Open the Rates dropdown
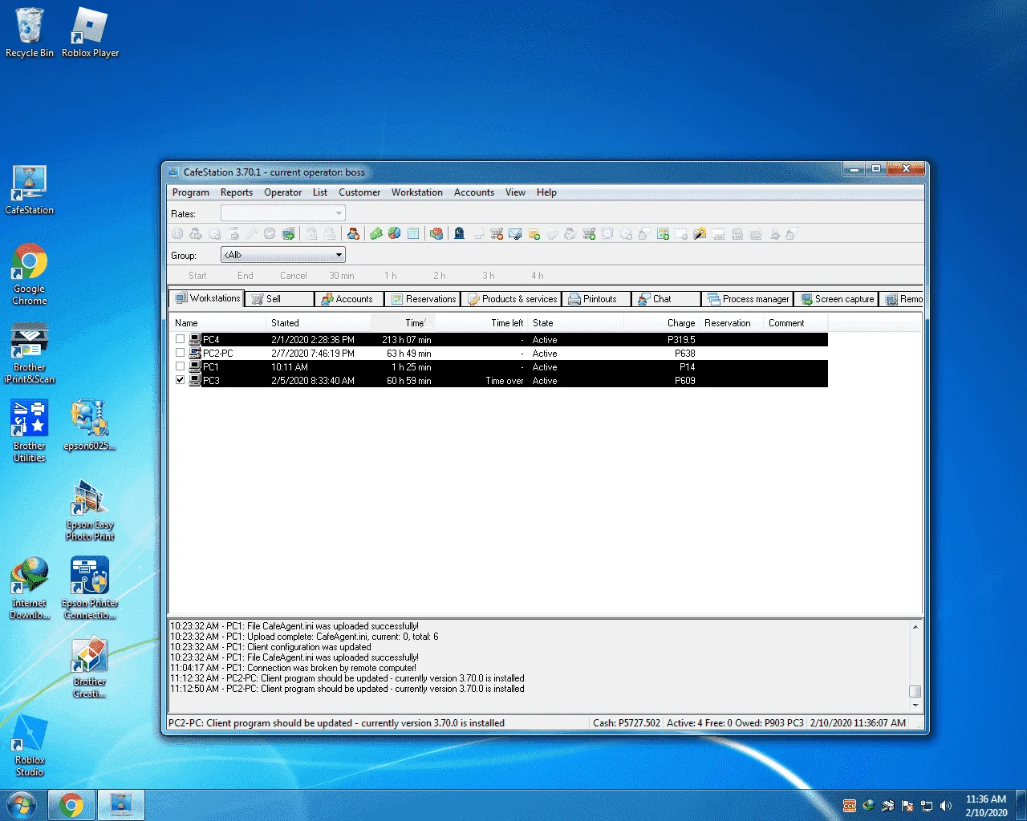Screen dimensions: 1027x821 (283, 213)
